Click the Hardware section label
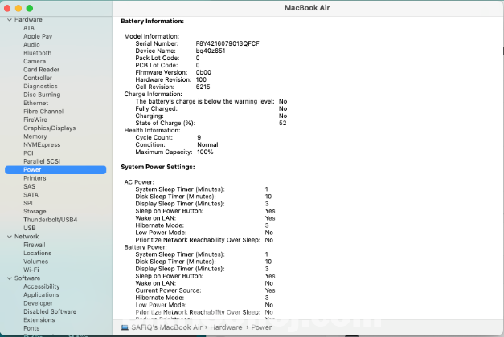The image size is (504, 337). coord(28,19)
